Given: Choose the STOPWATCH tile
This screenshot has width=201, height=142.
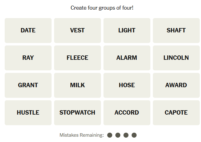Looking at the screenshot, I should 78,113.
